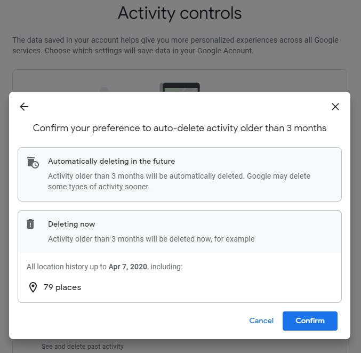Click the Automatically deleting in the future heading
The image size is (361, 353).
(111, 161)
